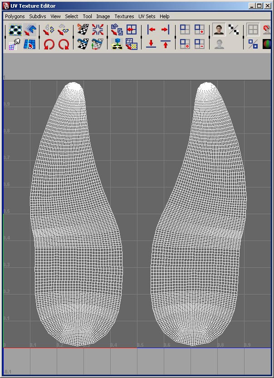Open the Image menu
This screenshot has height=378, width=274.
pos(103,16)
